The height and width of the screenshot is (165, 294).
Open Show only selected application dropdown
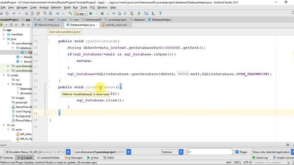pyautogui.click(x=272, y=152)
